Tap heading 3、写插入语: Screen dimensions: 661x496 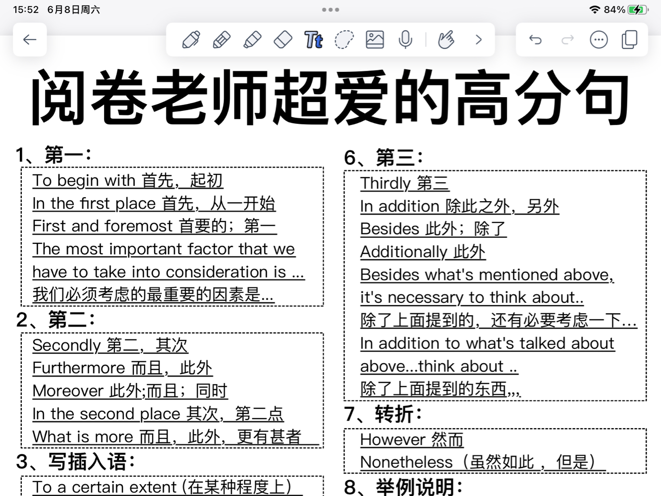pyautogui.click(x=75, y=462)
